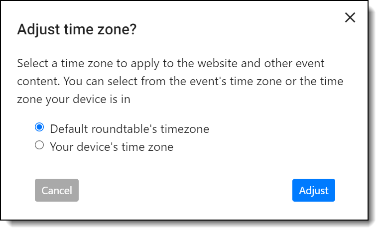Cancel the time zone adjustment
Viewport: 381px width, 233px height.
[x=57, y=190]
